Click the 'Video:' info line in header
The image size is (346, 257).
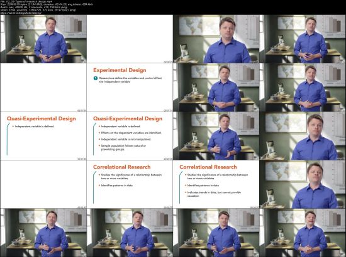(38, 10)
